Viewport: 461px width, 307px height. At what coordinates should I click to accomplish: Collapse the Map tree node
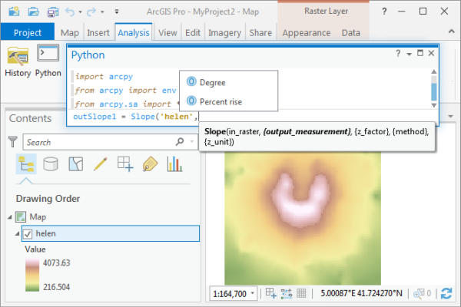(x=9, y=217)
